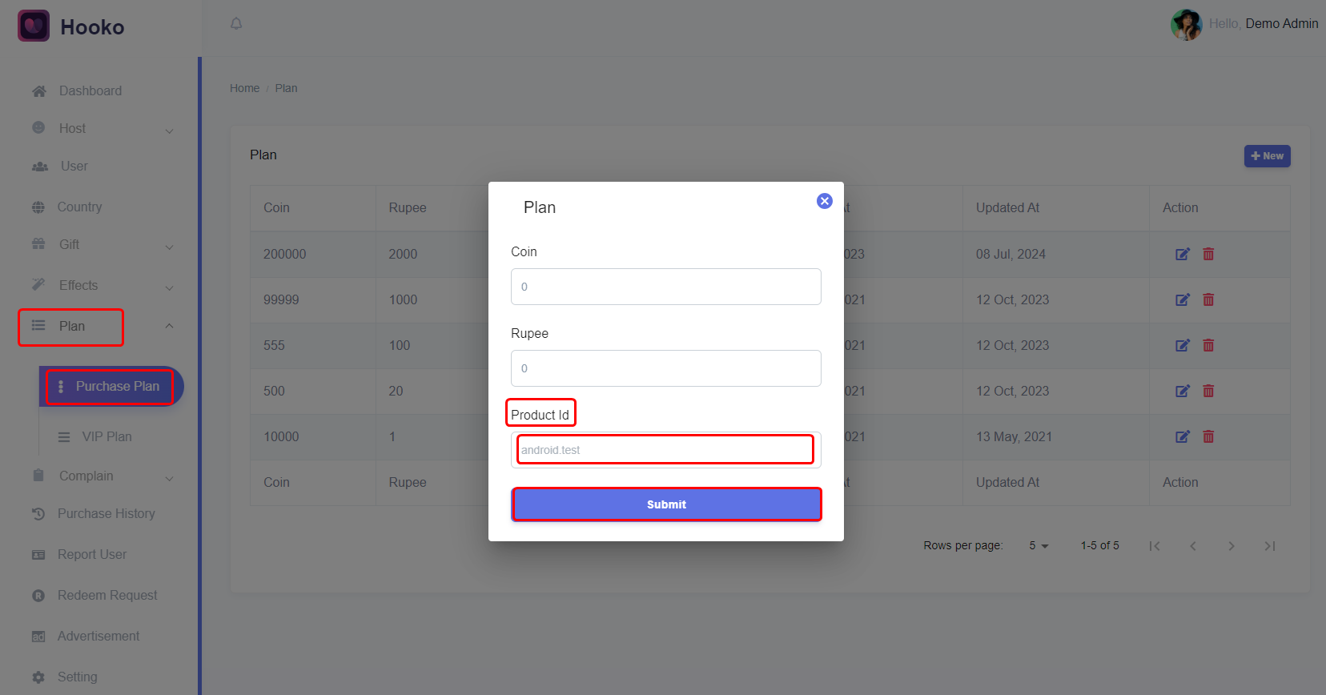The height and width of the screenshot is (695, 1326).
Task: Delete the 99999 coin plan row
Action: 1208,299
